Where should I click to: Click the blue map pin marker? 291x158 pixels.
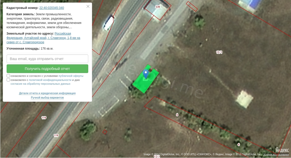tap(146, 74)
